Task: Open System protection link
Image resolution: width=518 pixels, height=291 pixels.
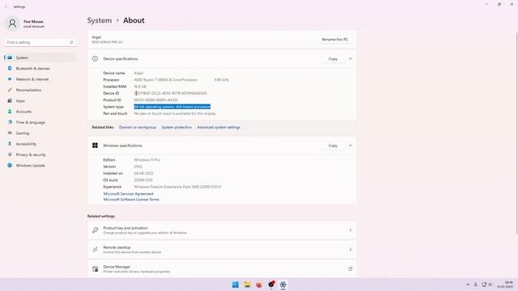Action: click(176, 128)
